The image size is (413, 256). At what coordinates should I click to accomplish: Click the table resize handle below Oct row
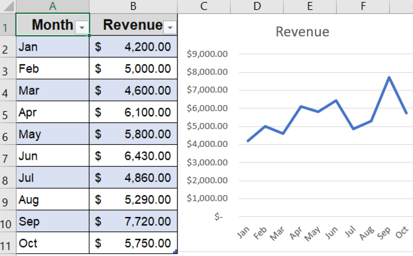coord(176,252)
